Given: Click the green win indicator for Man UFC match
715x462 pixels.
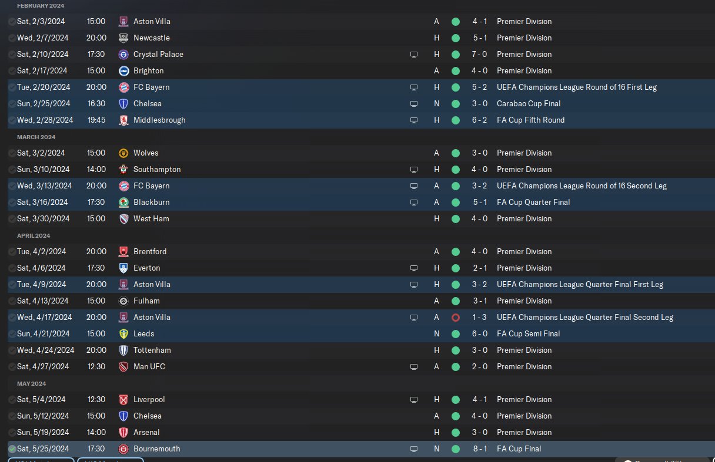Looking at the screenshot, I should point(455,366).
